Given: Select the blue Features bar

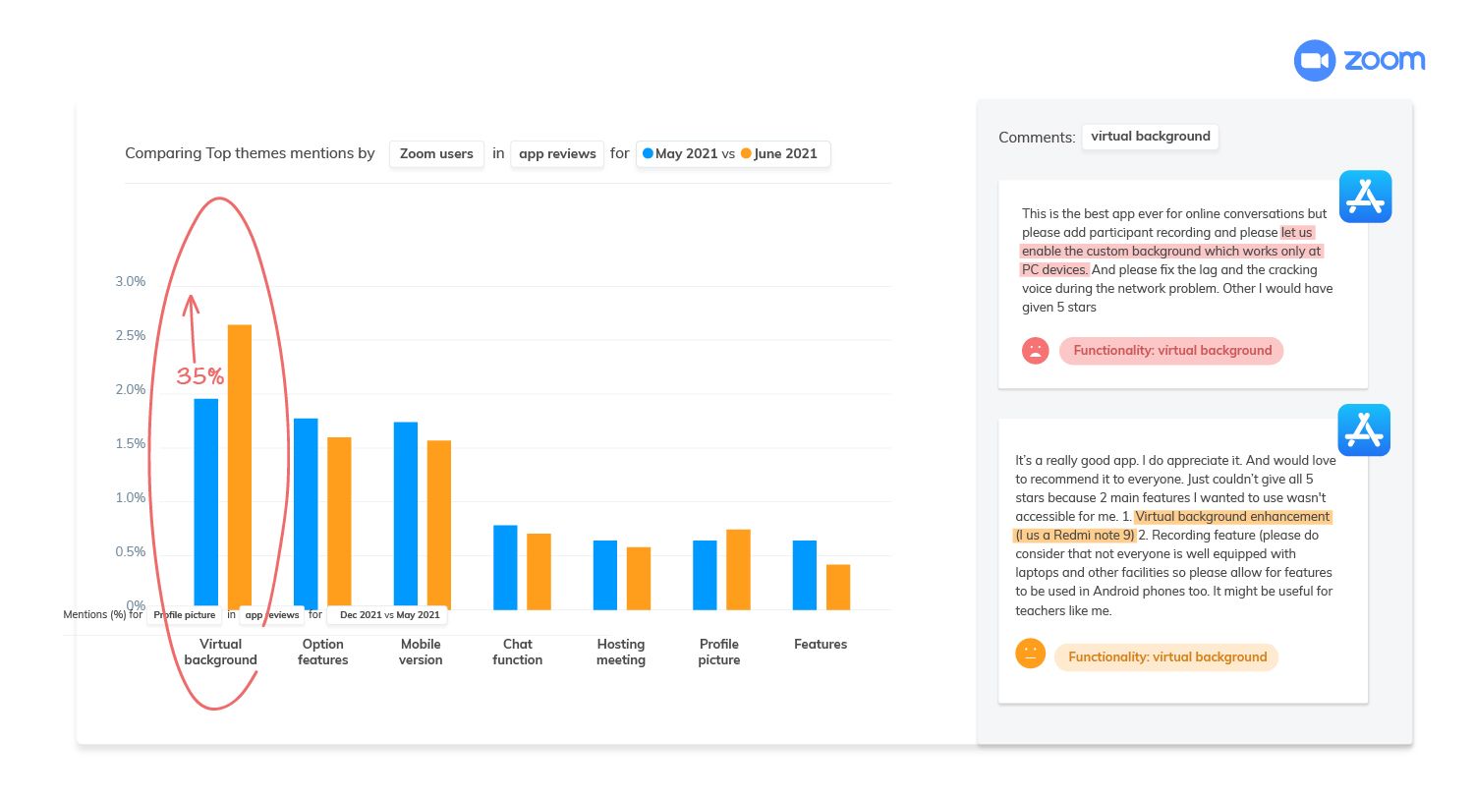Looking at the screenshot, I should pos(805,575).
